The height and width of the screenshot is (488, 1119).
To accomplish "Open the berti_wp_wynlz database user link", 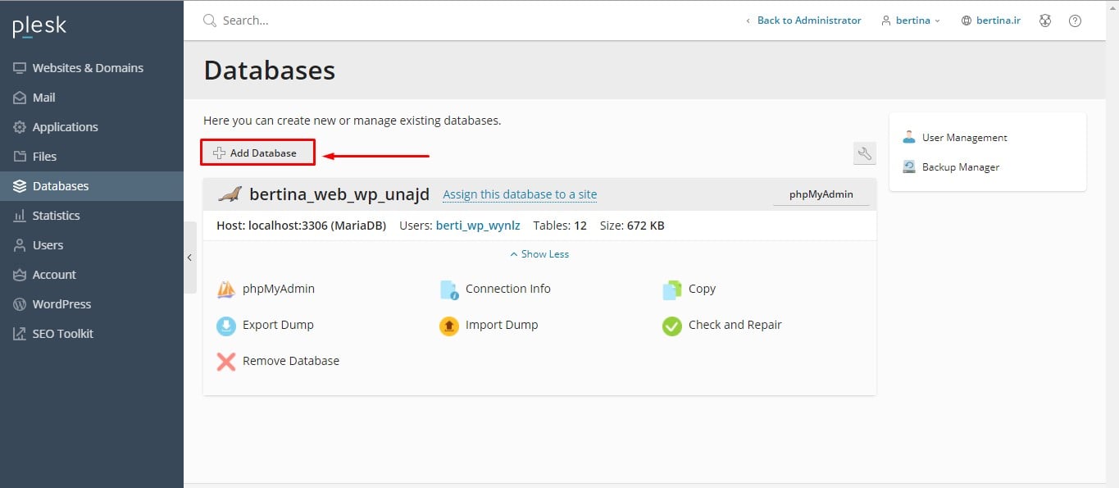I will tap(478, 225).
